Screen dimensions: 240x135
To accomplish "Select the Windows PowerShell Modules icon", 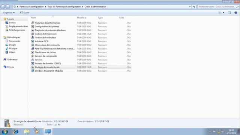I will pyautogui.click(x=33, y=71).
